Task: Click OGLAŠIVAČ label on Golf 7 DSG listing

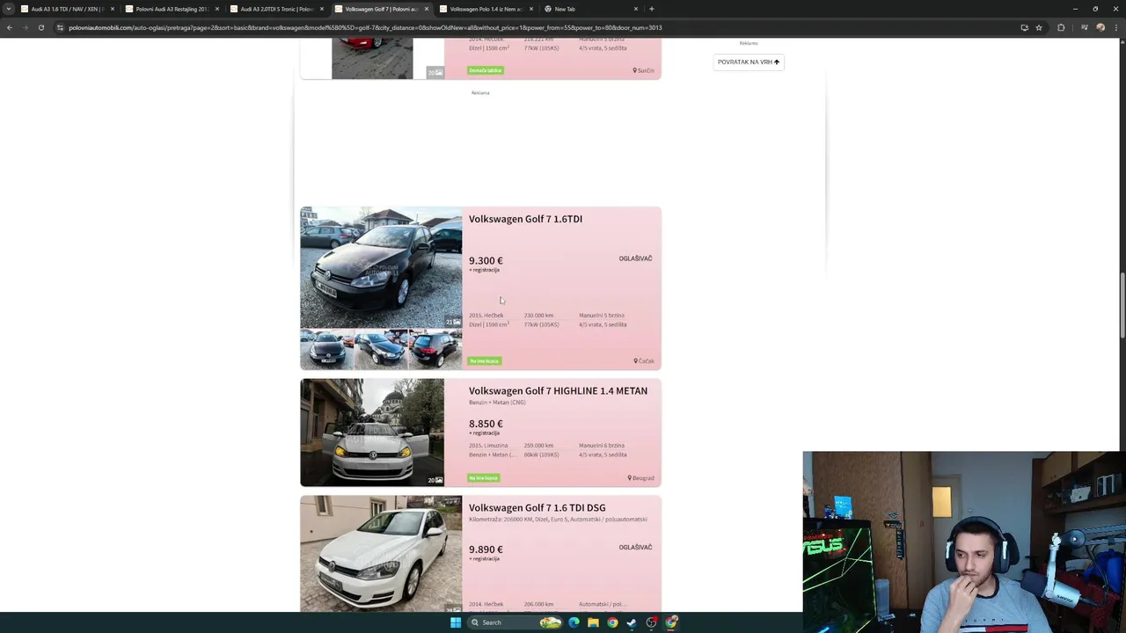Action: (x=635, y=547)
